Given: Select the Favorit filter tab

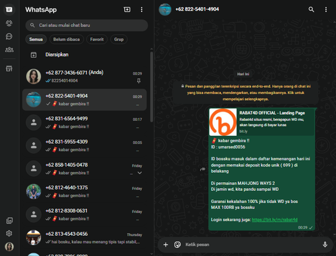Looking at the screenshot, I should click(97, 40).
